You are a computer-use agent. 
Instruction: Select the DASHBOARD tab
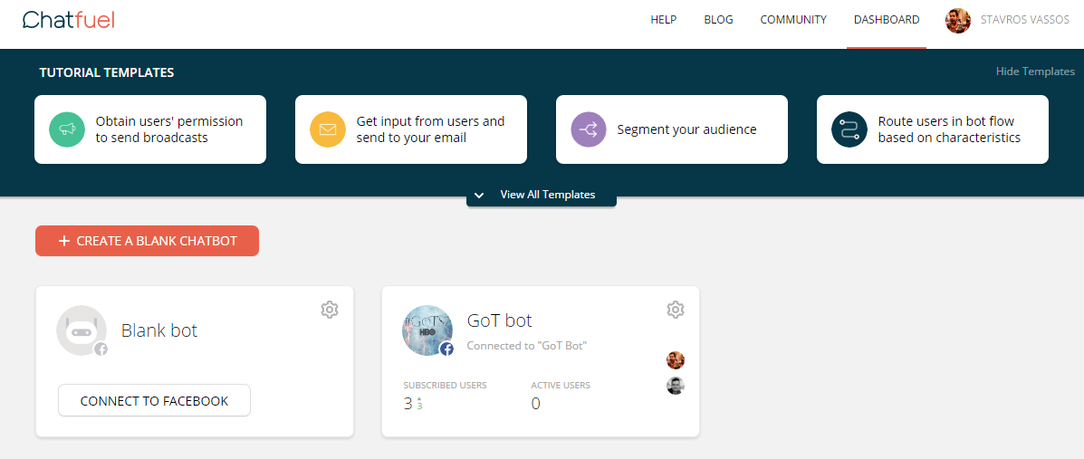point(887,19)
